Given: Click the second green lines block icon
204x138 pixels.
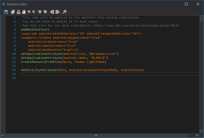Looking at the screenshot, I should (x=45, y=12).
